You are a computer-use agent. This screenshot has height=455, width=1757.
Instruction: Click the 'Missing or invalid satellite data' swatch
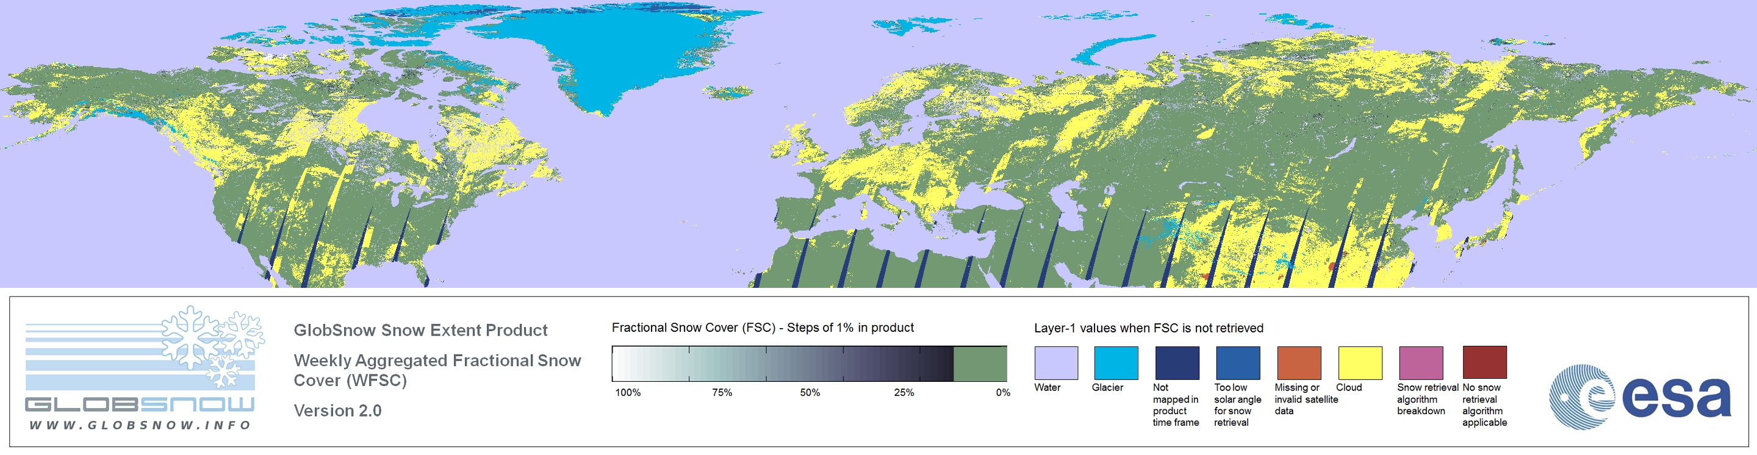[x=1299, y=363]
